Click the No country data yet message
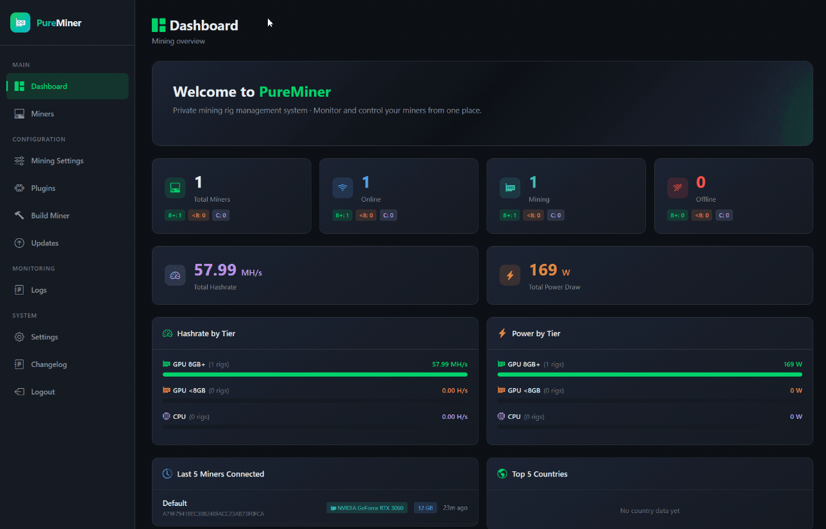 point(650,510)
